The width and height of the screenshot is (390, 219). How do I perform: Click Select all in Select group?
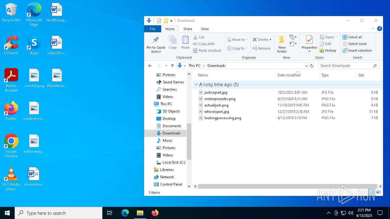click(x=352, y=37)
